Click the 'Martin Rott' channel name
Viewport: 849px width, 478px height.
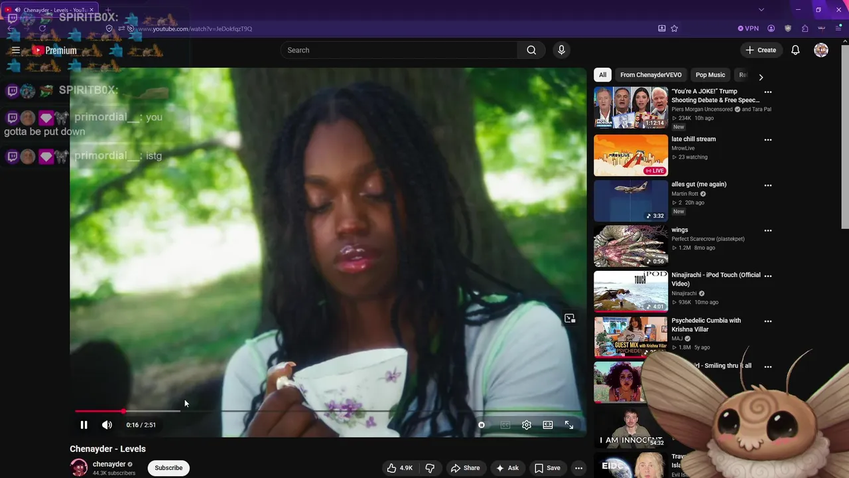pos(685,194)
